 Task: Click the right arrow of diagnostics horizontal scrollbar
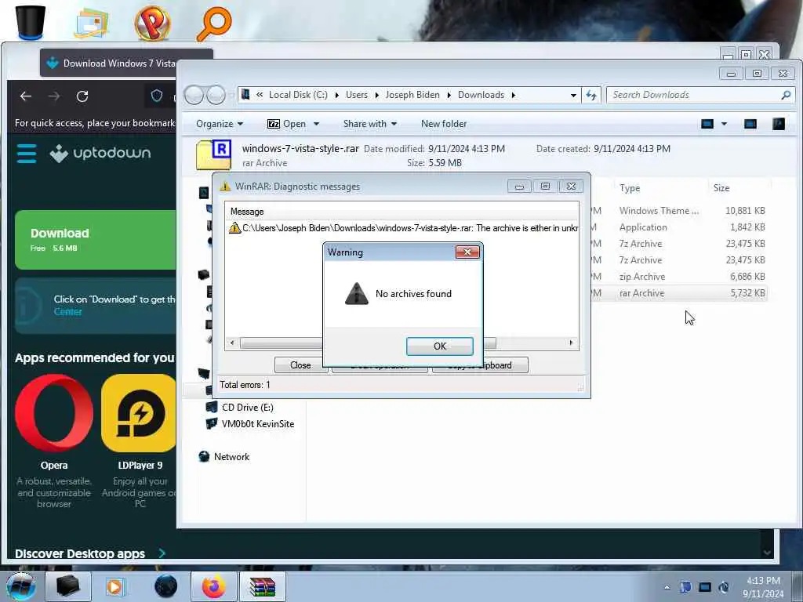[571, 343]
